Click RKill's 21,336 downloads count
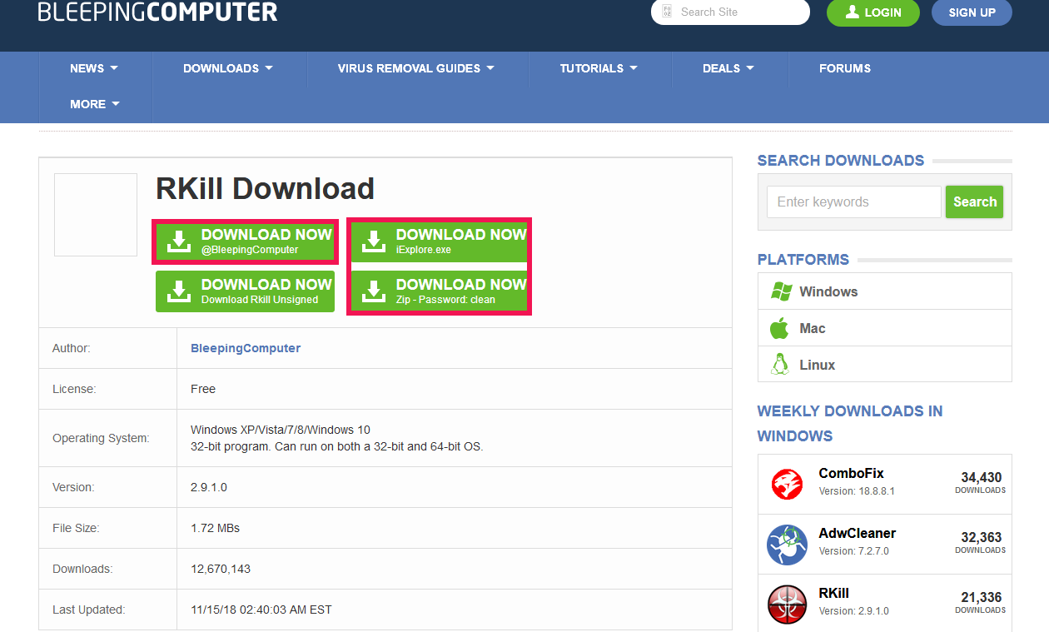This screenshot has width=1049, height=632. 982,597
